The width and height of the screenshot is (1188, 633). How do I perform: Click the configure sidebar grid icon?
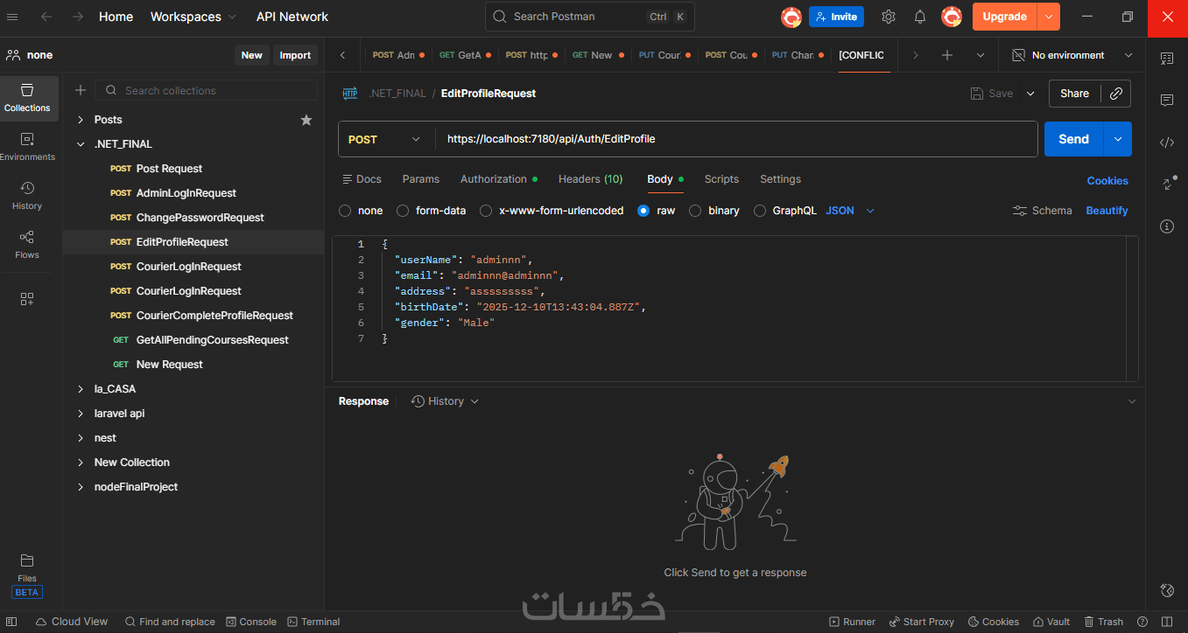(x=27, y=299)
